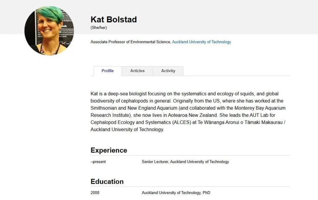Click the (ALCES) acronym in the bio
Screen dimensions: 318x200
(x=182, y=123)
